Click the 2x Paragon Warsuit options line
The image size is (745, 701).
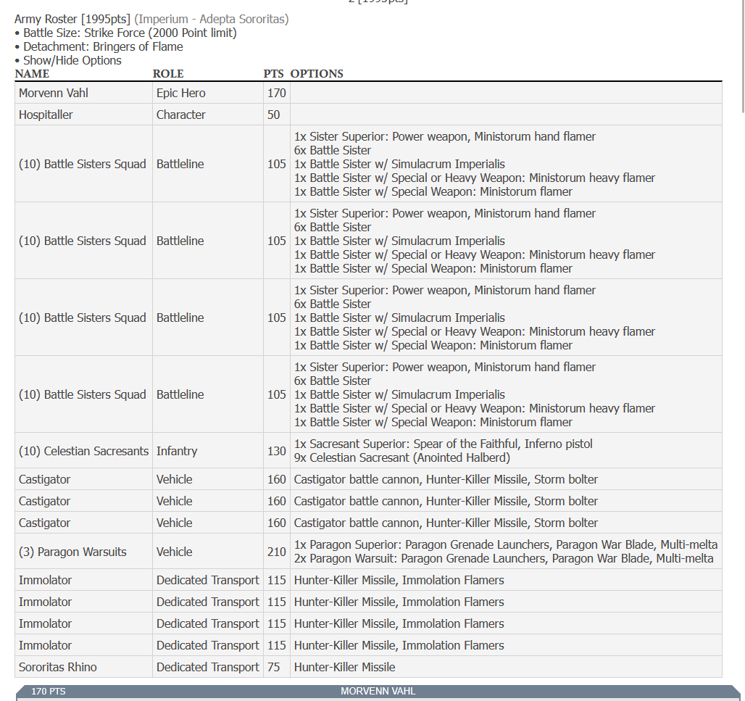tap(504, 558)
